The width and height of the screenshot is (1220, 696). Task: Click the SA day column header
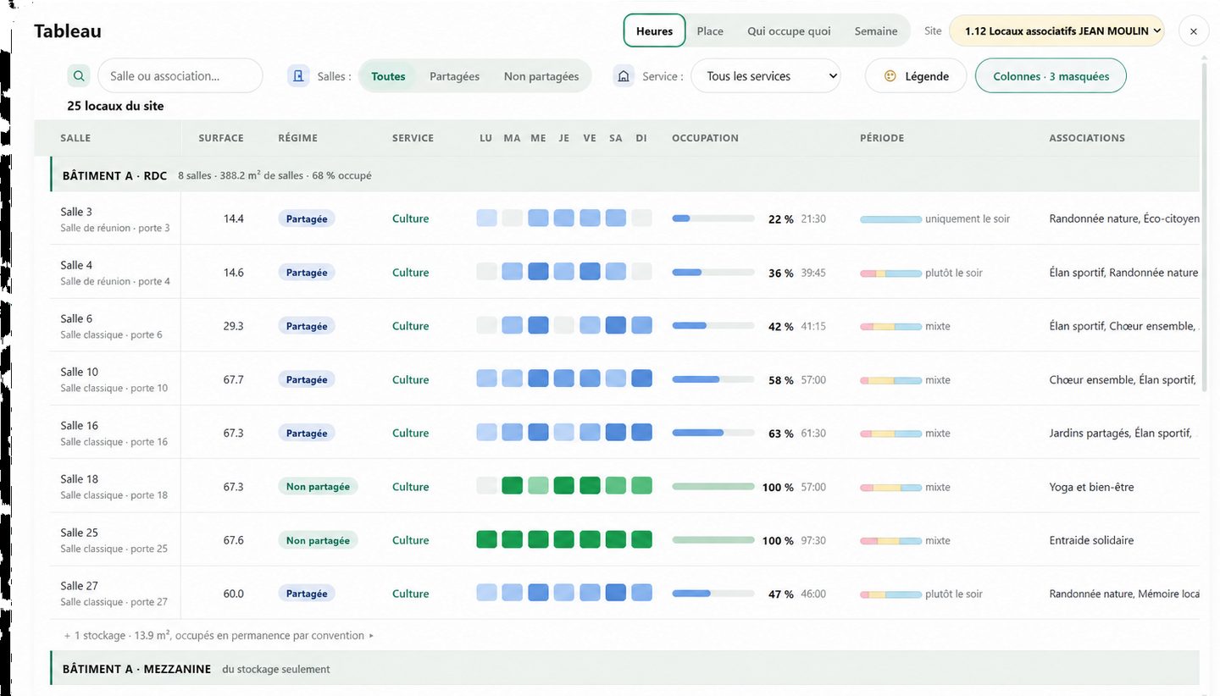click(x=616, y=138)
